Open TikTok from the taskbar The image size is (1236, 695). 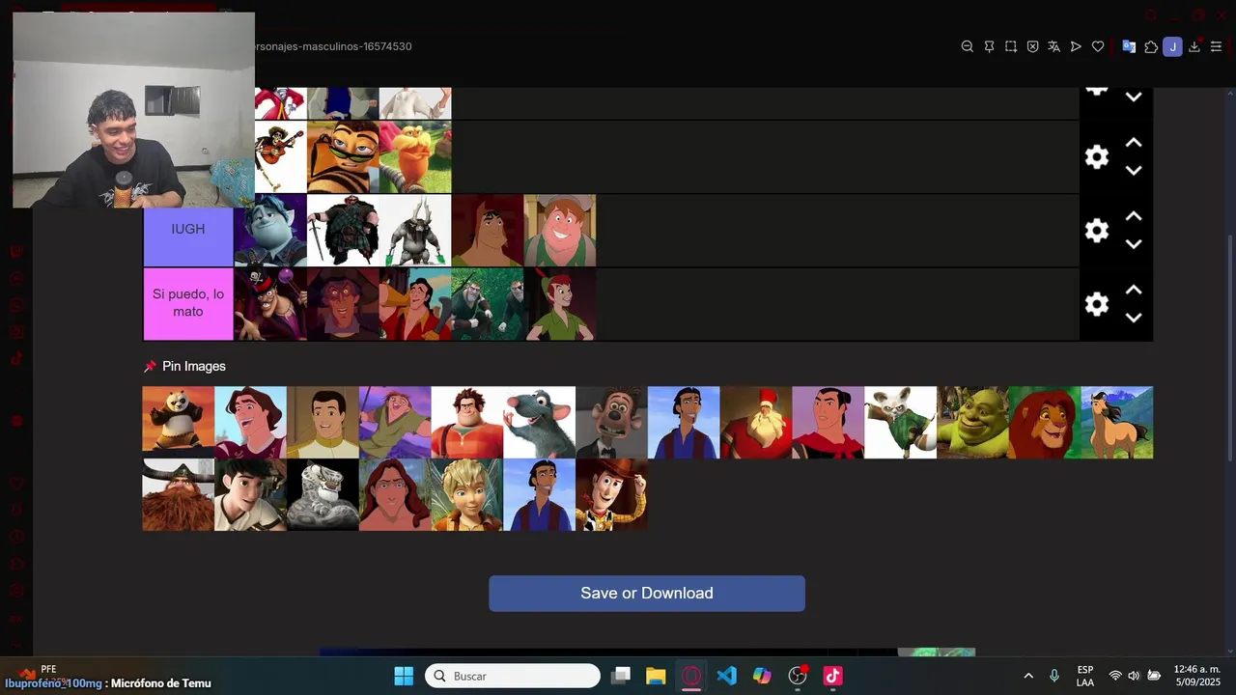click(x=832, y=676)
